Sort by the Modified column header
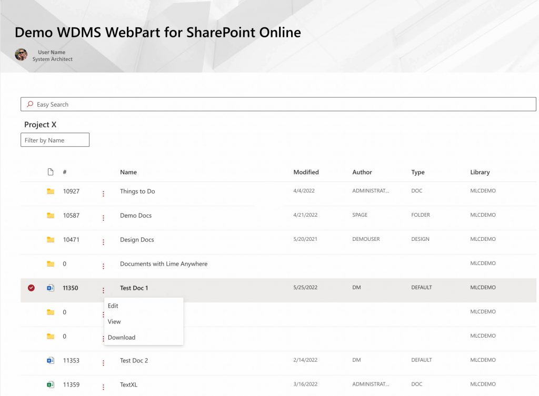Viewport: 539px width, 396px height. pos(306,172)
